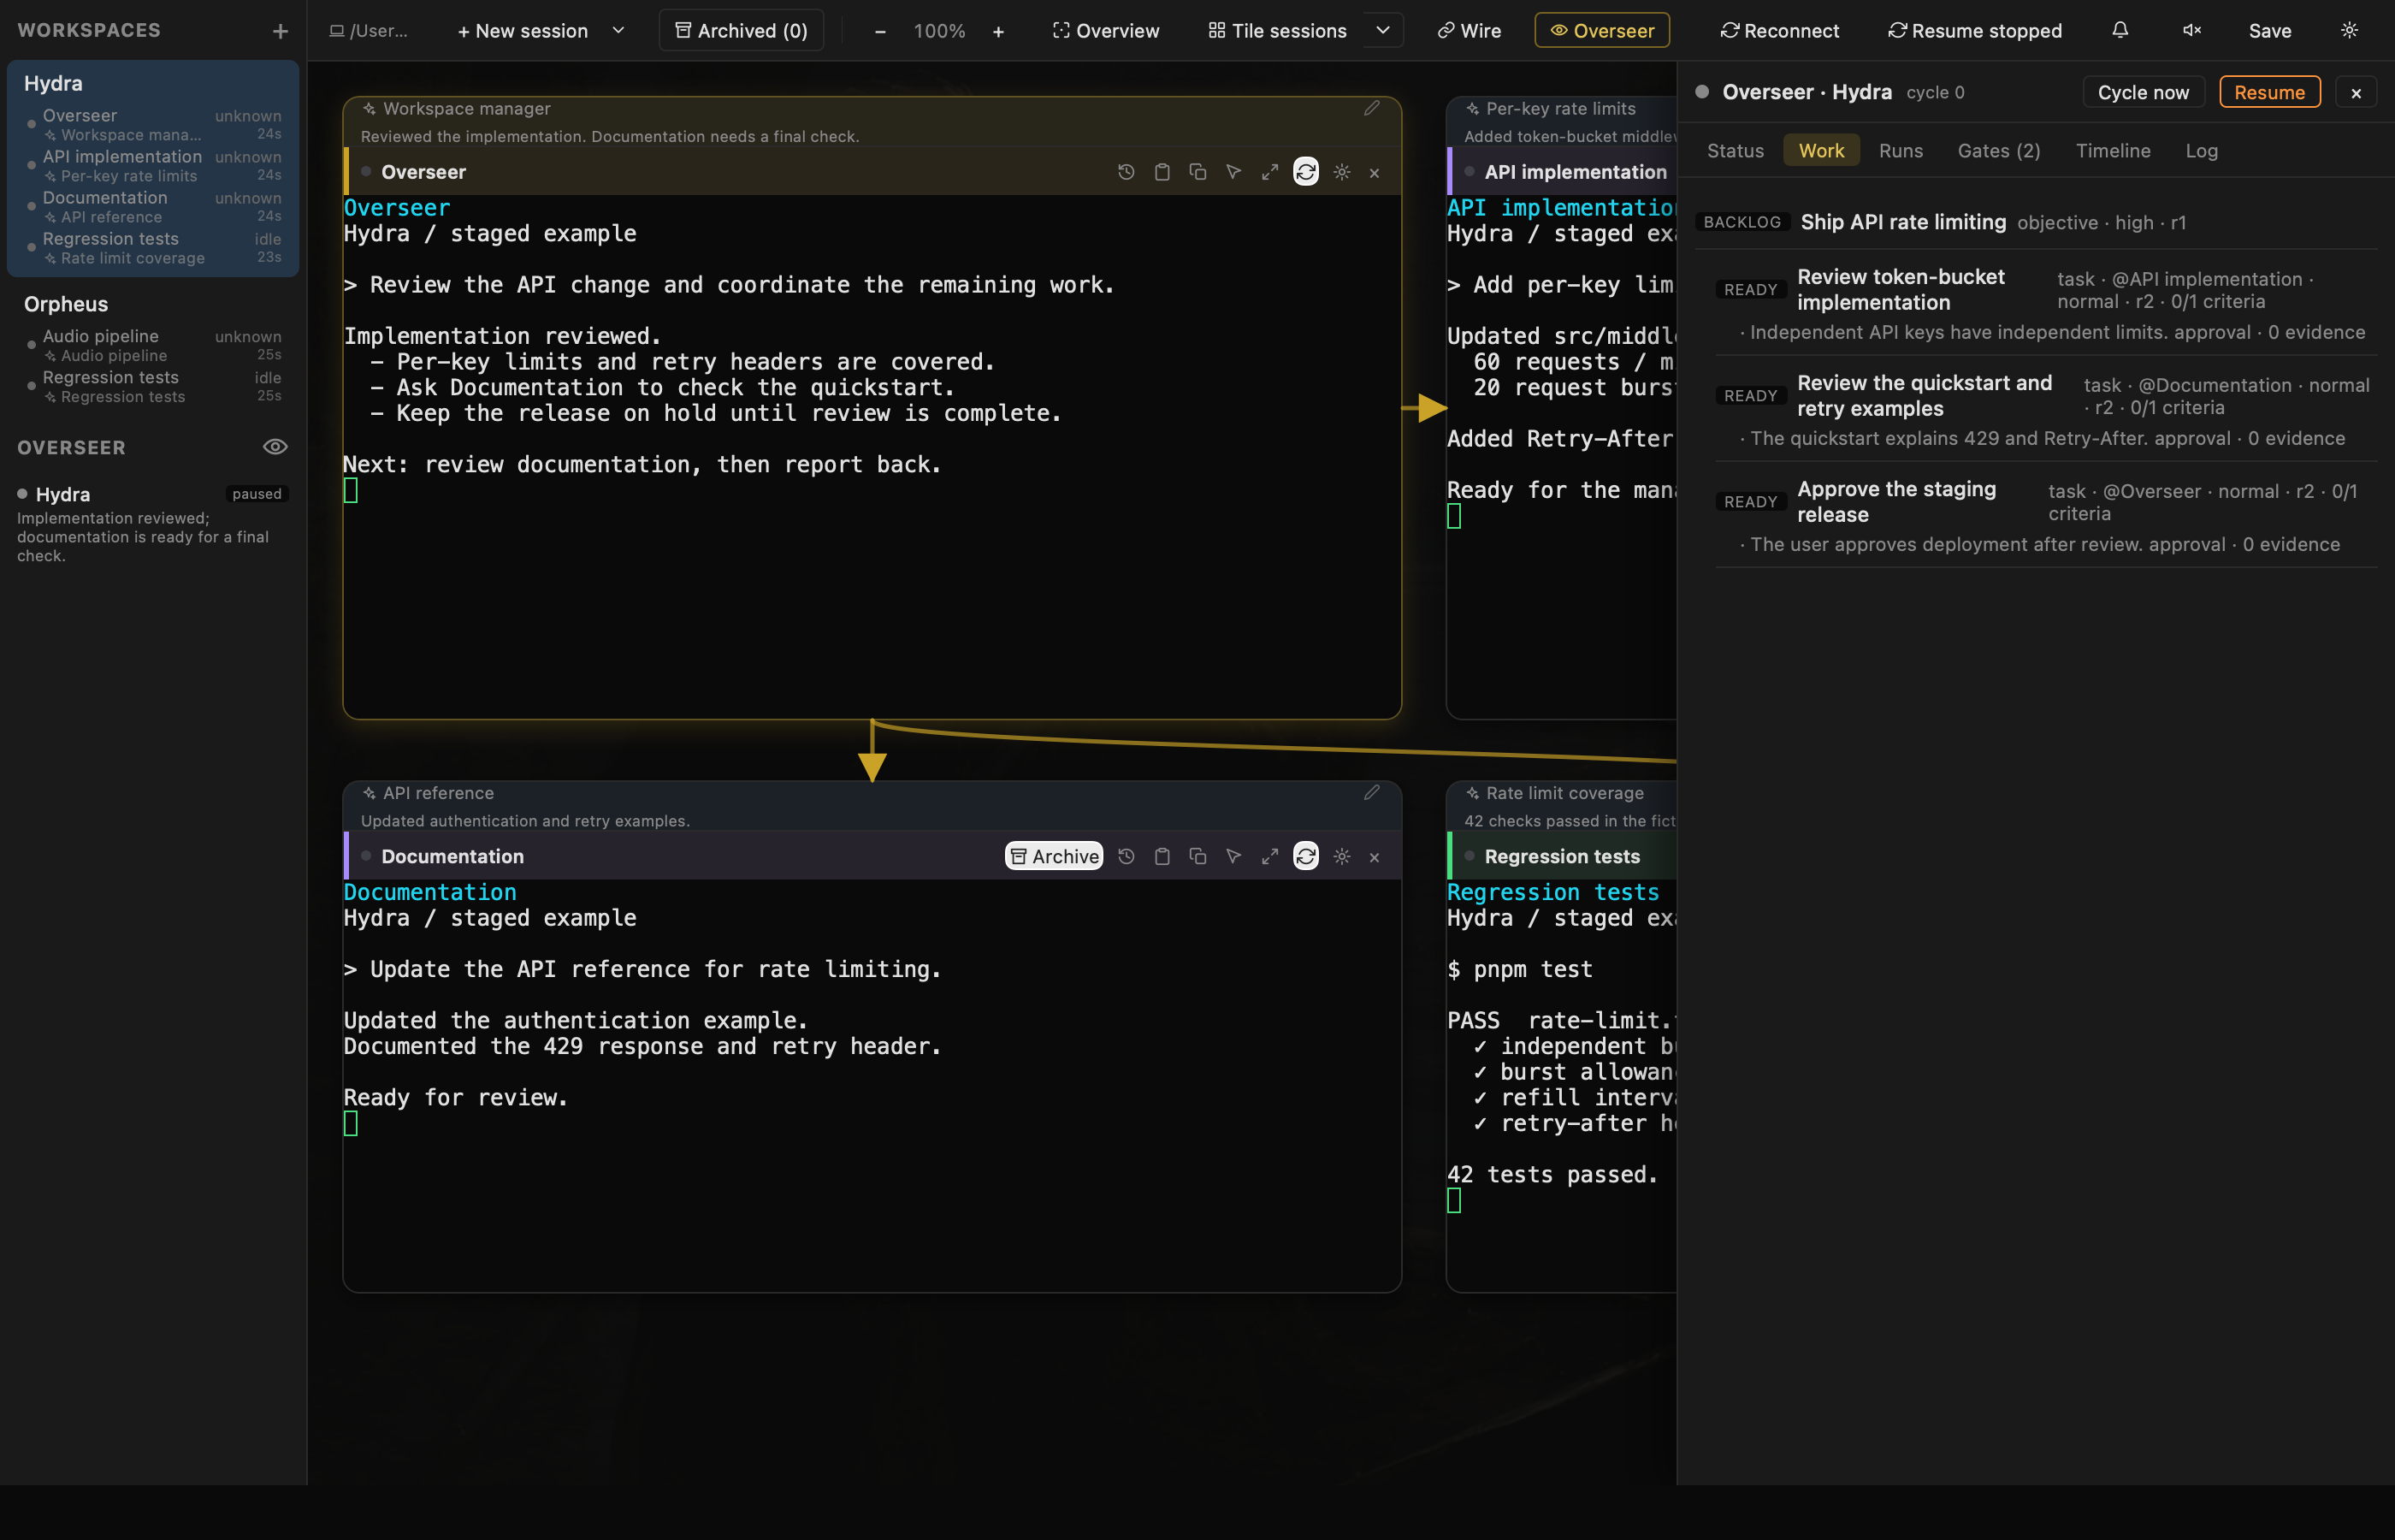Screen dimensions: 2395x1540
Task: Open the theme settings sun icon in the top bar
Action: (2349, 30)
